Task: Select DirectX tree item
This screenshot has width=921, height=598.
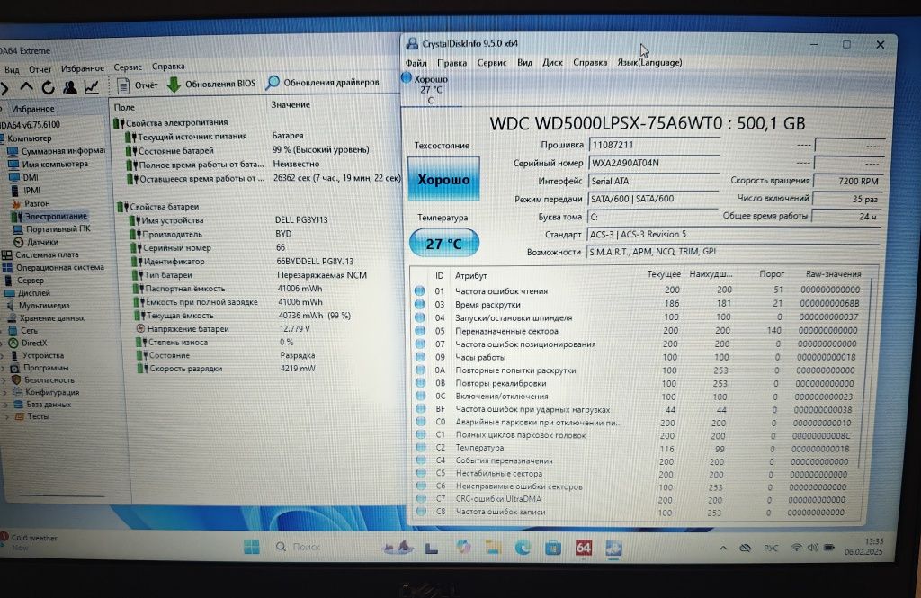Action: 28,343
